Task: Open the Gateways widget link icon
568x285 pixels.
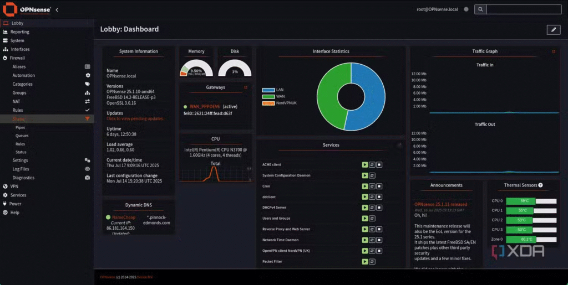Action: [x=246, y=87]
